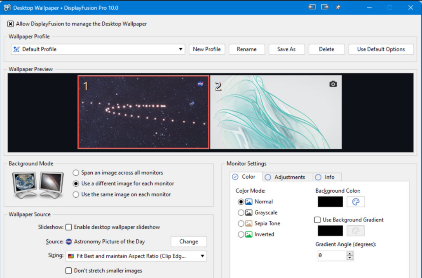
Task: Click the first monitor-move icon in title bar
Action: click(x=312, y=7)
